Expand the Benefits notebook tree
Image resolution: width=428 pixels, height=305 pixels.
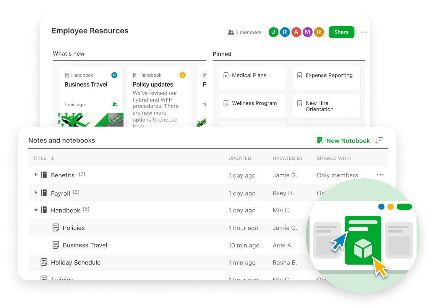click(36, 175)
